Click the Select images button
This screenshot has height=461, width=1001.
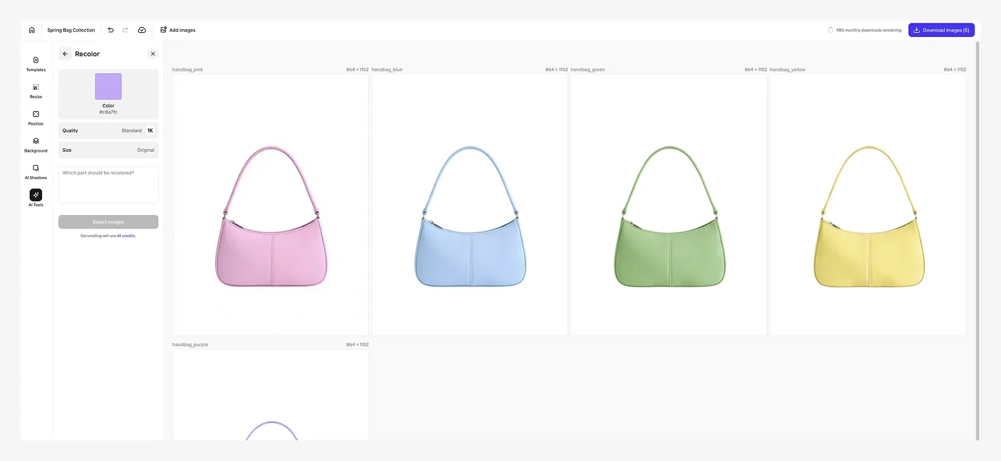(x=108, y=222)
